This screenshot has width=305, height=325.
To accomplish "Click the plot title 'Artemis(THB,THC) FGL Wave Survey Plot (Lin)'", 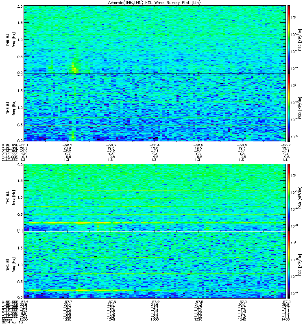I will coord(154,3).
